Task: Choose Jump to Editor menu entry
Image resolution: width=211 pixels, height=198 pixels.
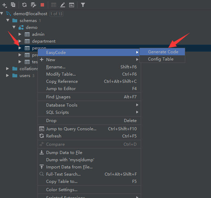Action: tap(89, 89)
